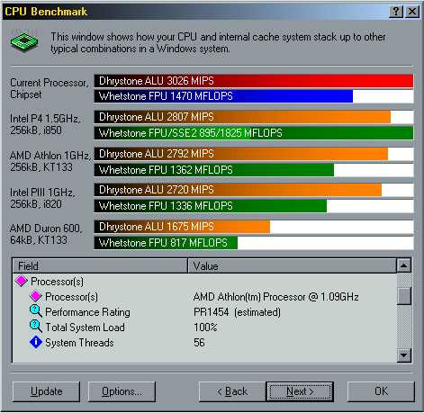Click the 'Intel P4 1.5GHz, 256kB, i850' label
The height and width of the screenshot is (413, 424).
click(45, 124)
